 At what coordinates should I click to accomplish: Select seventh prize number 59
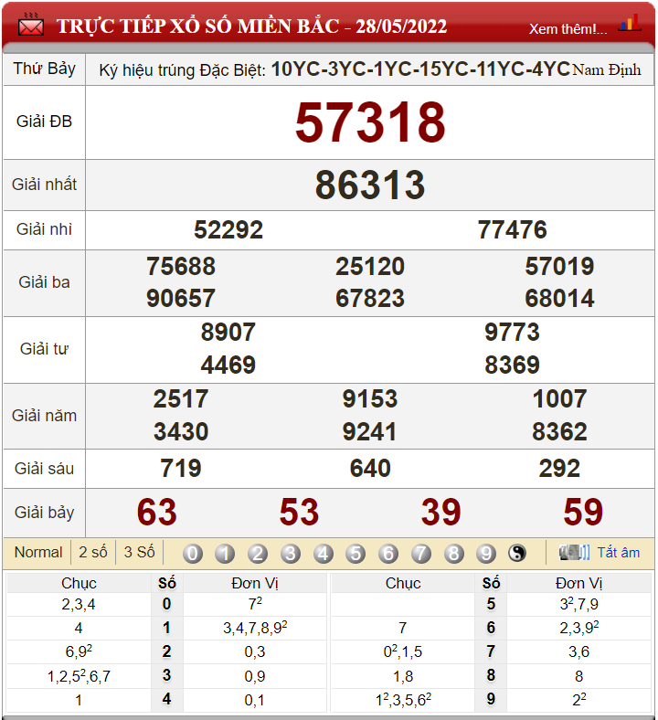[583, 512]
